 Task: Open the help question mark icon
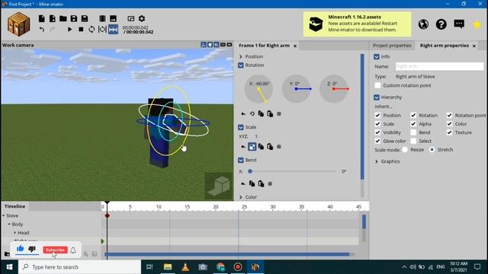pos(441,24)
